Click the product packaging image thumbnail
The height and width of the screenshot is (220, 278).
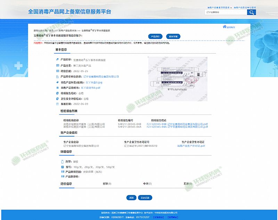178,79
